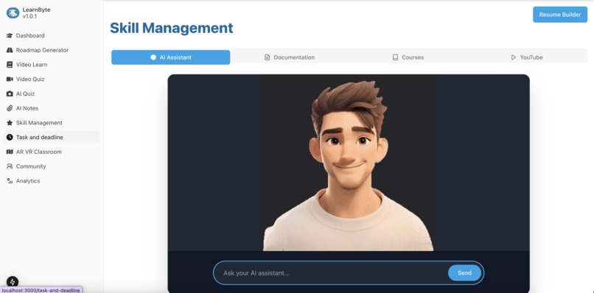
Task: Switch to the Courses tab
Action: 408,57
